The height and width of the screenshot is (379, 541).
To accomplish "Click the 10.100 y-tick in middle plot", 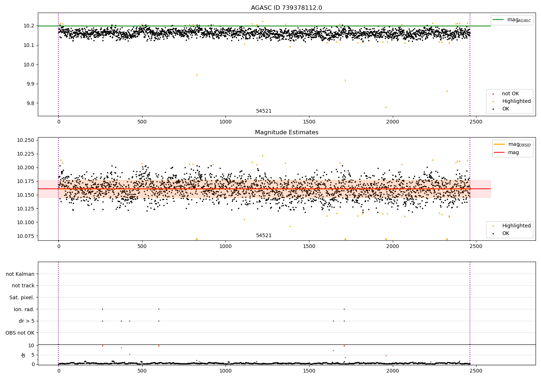I will click(26, 223).
